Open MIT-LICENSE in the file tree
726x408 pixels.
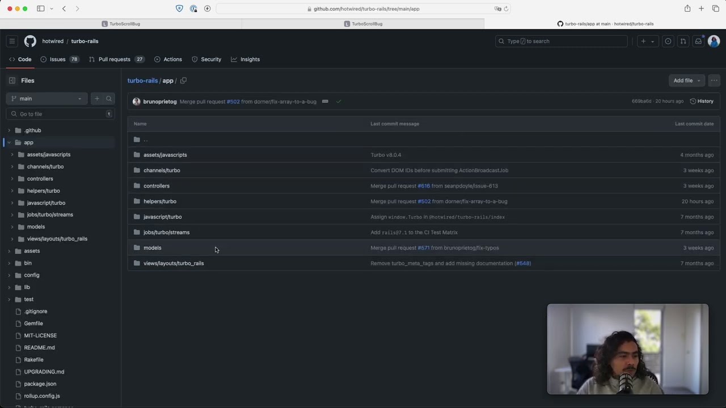pos(40,335)
